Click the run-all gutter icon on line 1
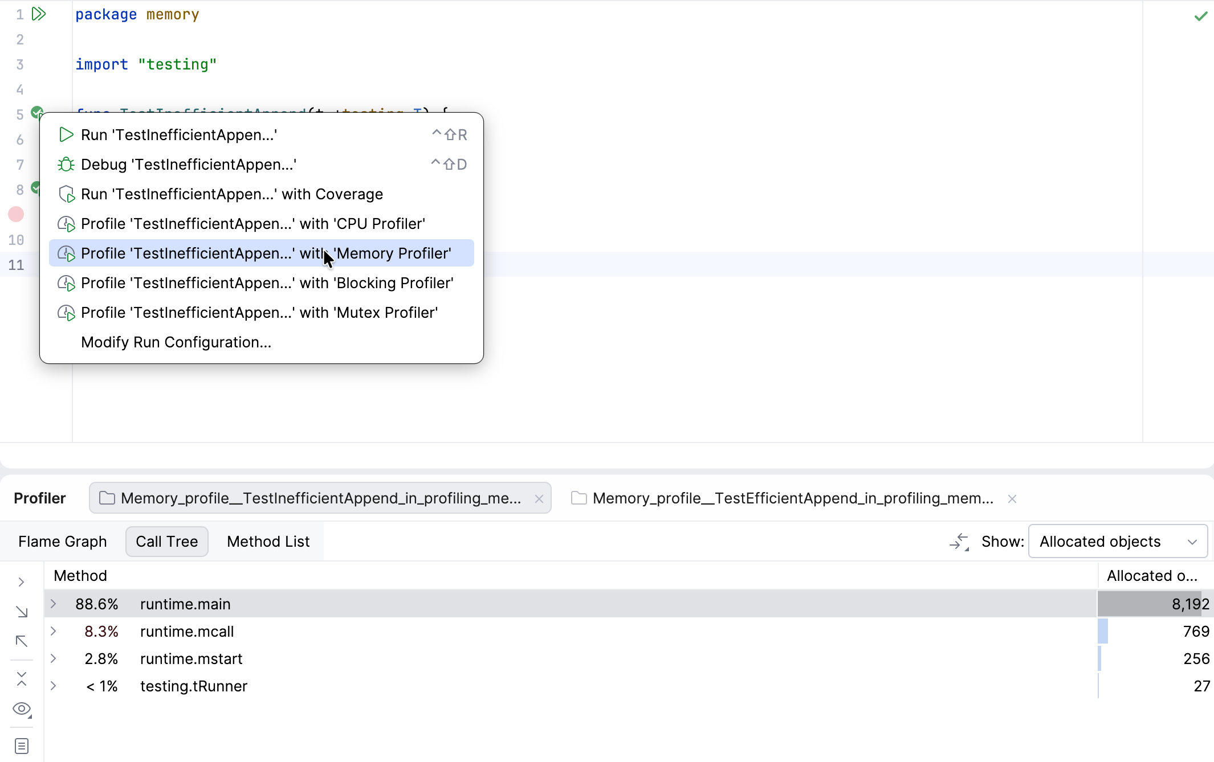Viewport: 1214px width, 762px height. pyautogui.click(x=39, y=14)
